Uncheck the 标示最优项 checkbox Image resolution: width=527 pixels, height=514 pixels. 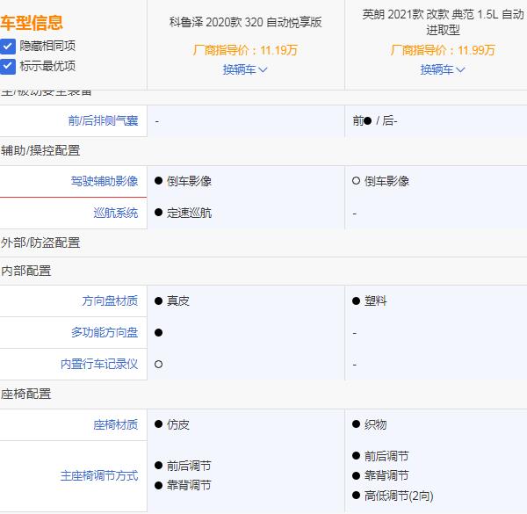click(8, 67)
